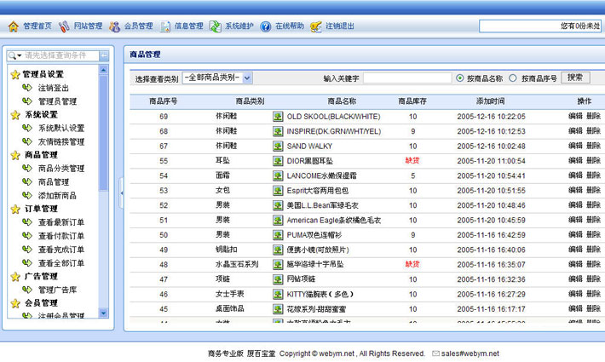The image size is (605, 362).
Task: Open the search condition dropdown arrow in sidebar
Action: 20,56
